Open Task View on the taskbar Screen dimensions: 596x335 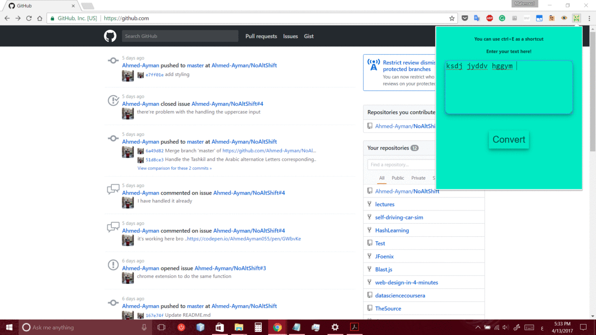click(x=161, y=328)
